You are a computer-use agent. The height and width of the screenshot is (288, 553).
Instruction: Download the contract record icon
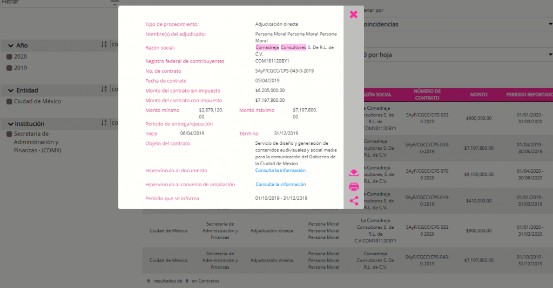point(354,173)
